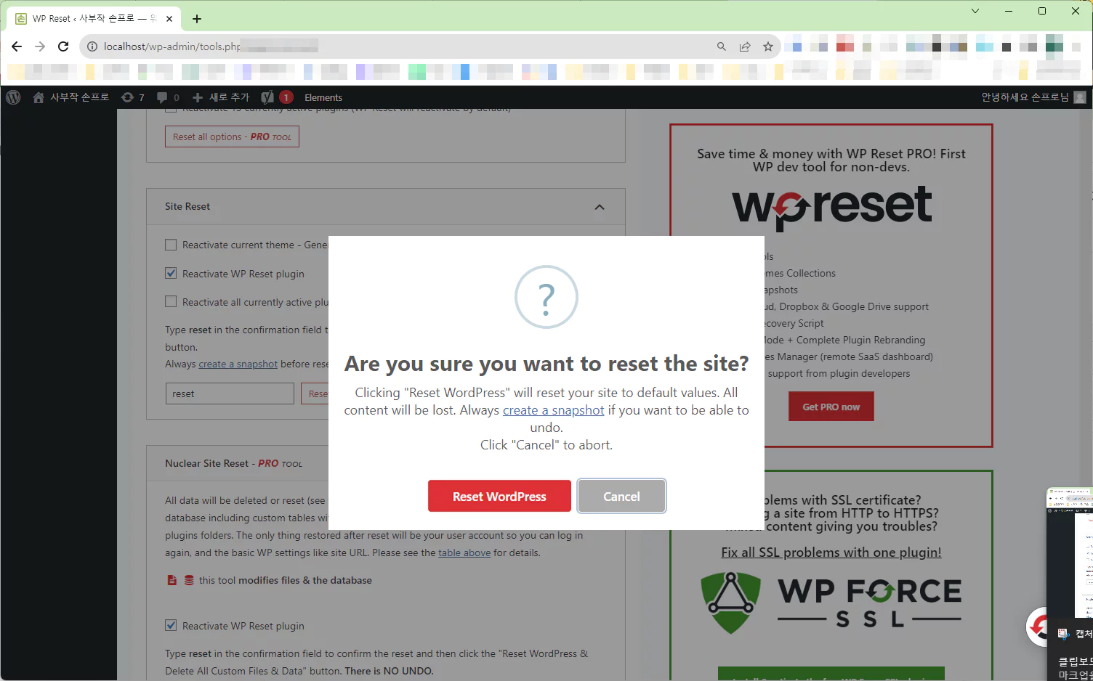Tick the Reactivate current theme checkbox

click(171, 245)
